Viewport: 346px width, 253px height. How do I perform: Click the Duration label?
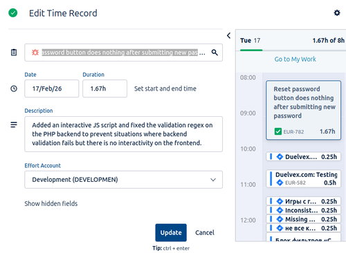93,75
